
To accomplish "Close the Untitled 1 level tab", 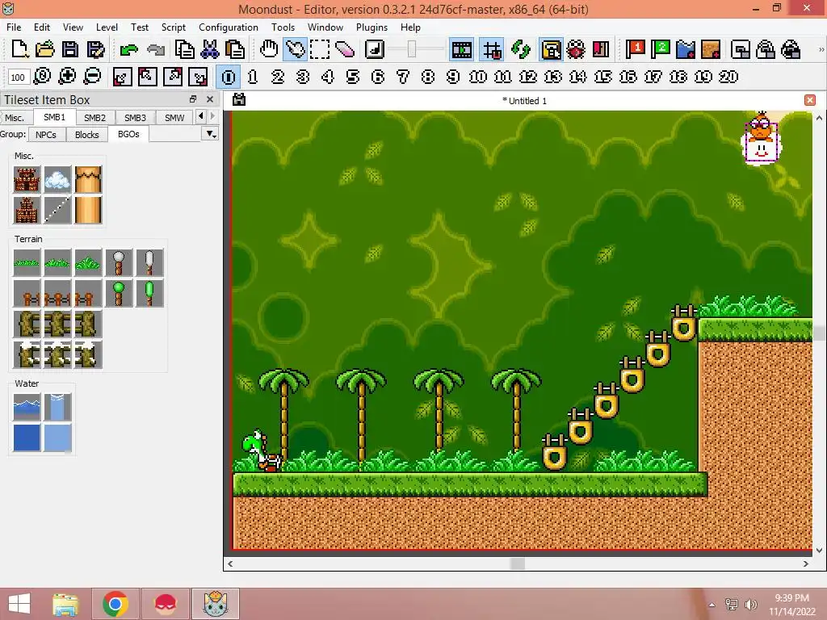I will 810,100.
